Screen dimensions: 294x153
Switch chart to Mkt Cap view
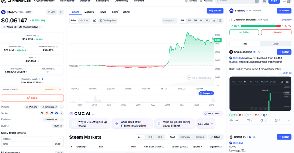pyautogui.click(x=84, y=21)
